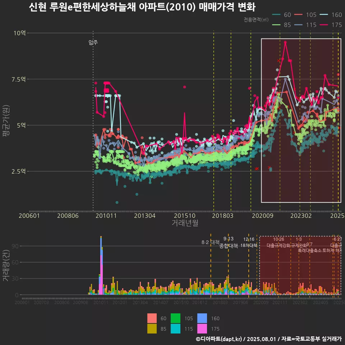The image size is (345, 345).
Task: Click the 10·26 대출규제강화 policy label
Action: click(x=279, y=242)
